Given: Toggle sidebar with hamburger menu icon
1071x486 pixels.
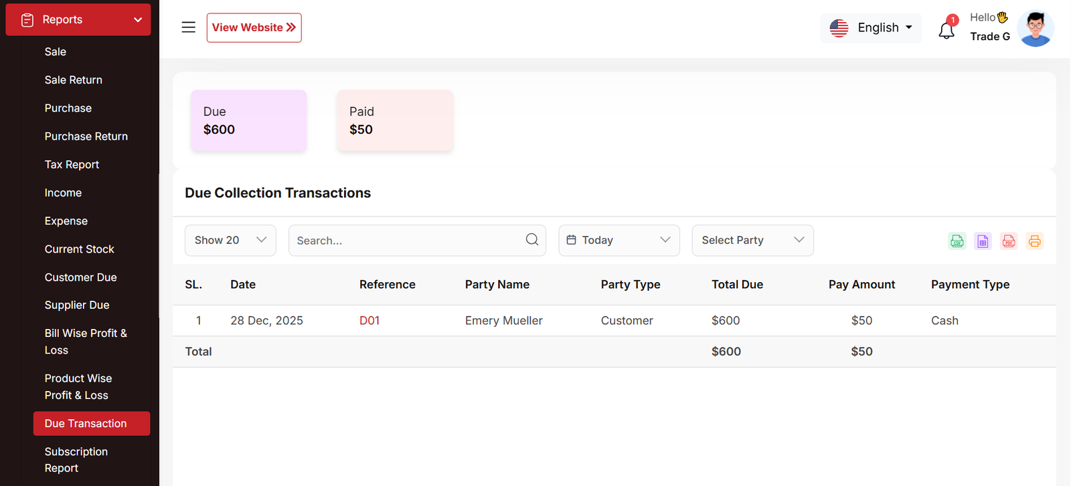Looking at the screenshot, I should coord(189,27).
